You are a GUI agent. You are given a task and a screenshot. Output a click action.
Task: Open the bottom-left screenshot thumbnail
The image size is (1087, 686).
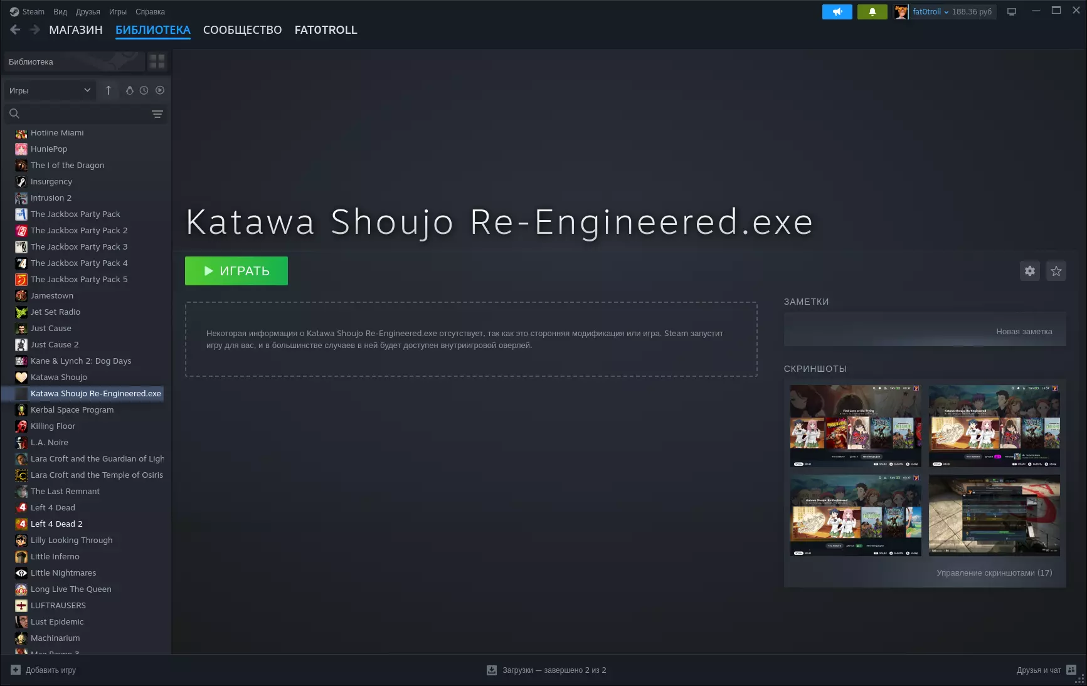tap(856, 515)
